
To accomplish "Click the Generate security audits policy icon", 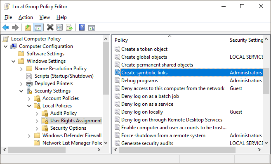I will [117, 143].
